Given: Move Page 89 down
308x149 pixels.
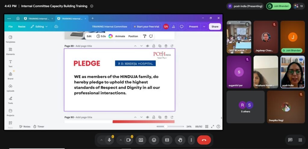Looking at the screenshot, I should point(141,46).
